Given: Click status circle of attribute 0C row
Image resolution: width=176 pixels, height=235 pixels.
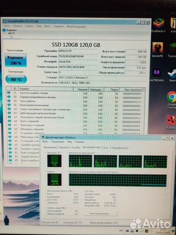Looking at the screenshot, I should (x=9, y=105).
